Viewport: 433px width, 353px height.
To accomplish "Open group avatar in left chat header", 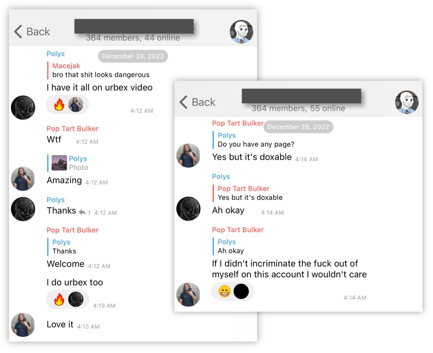I will [x=241, y=32].
